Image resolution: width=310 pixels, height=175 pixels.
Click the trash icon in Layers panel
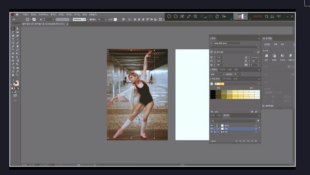coord(256,141)
